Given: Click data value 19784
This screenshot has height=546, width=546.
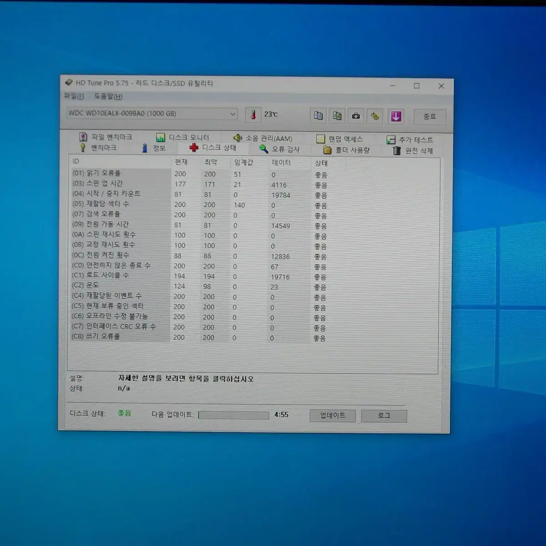Looking at the screenshot, I should click(x=280, y=195).
